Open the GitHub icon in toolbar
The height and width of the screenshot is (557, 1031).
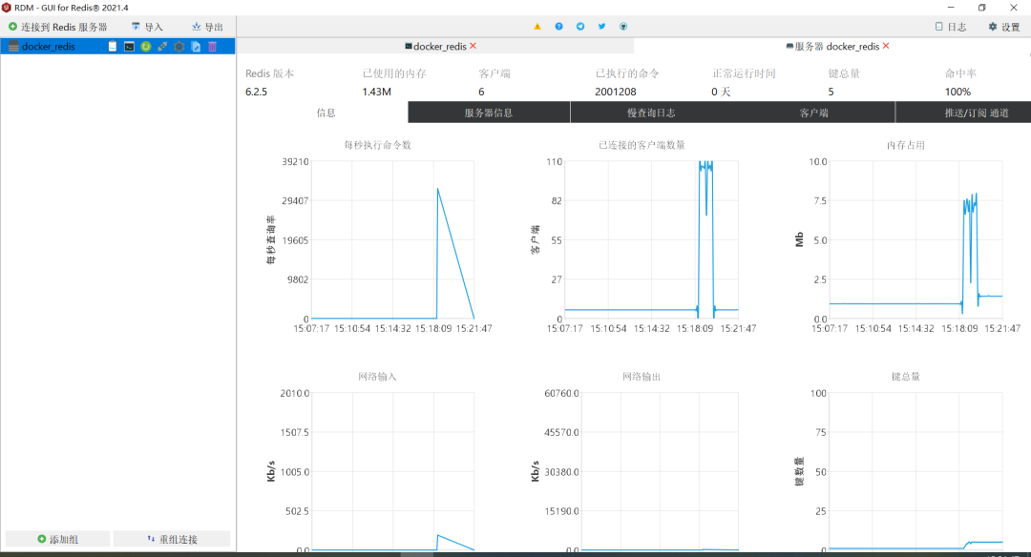623,27
